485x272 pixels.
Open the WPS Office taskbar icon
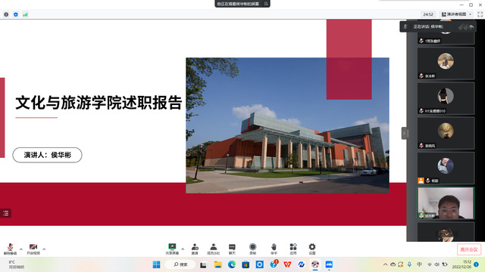pyautogui.click(x=287, y=264)
